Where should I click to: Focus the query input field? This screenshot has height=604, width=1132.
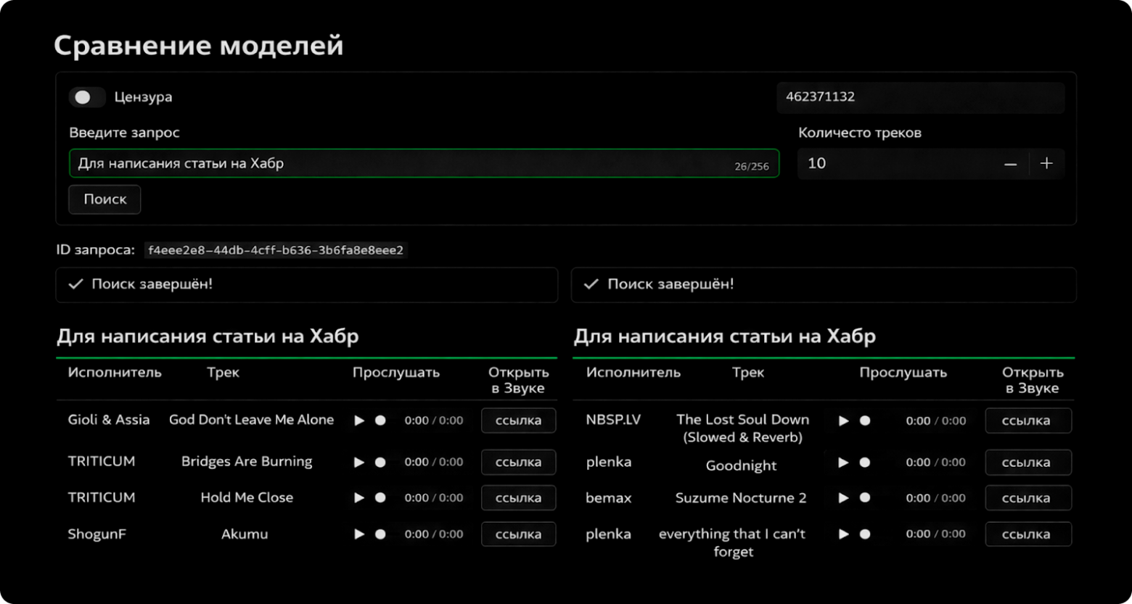[x=424, y=164]
